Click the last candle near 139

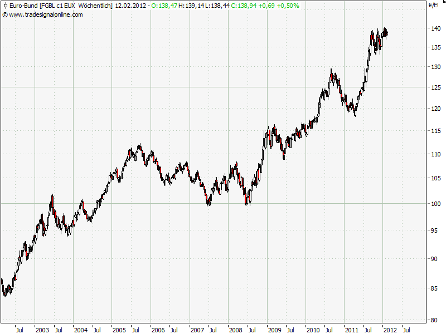click(387, 33)
